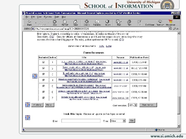This screenshot has width=186, height=139.
Task: Open www.msnbc.com source link in row 7
Action: (x=120, y=98)
